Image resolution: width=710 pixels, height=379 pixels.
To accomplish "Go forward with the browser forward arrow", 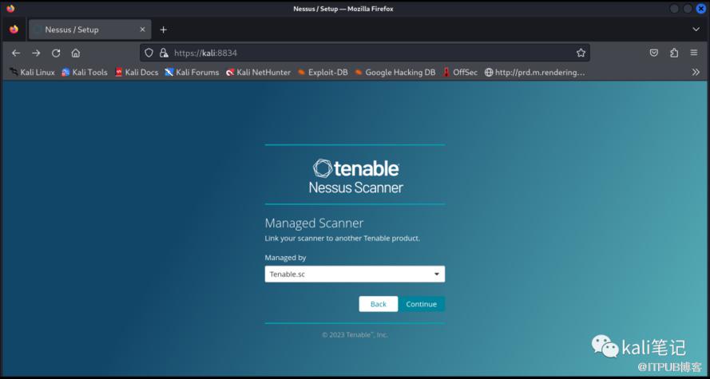I will [x=36, y=53].
